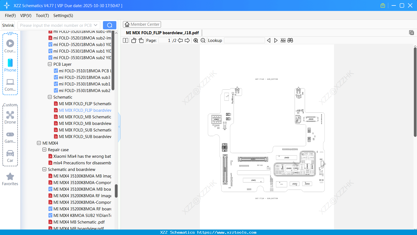The height and width of the screenshot is (235, 417).
Task: Collapse the MI MIX4 tree node
Action: (x=39, y=143)
